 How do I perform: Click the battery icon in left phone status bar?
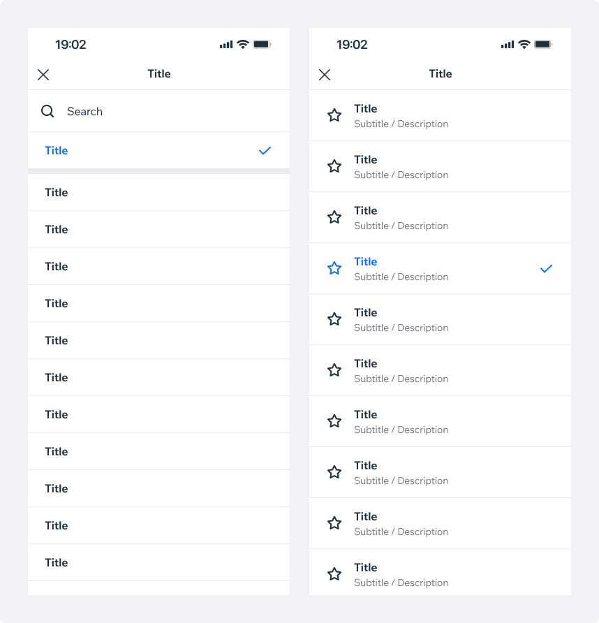[262, 44]
